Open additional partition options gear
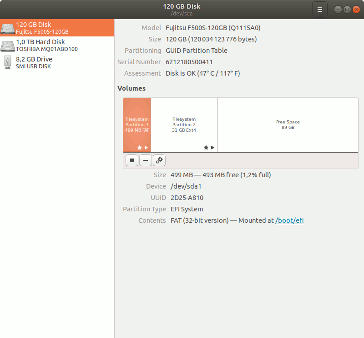 coord(159,160)
